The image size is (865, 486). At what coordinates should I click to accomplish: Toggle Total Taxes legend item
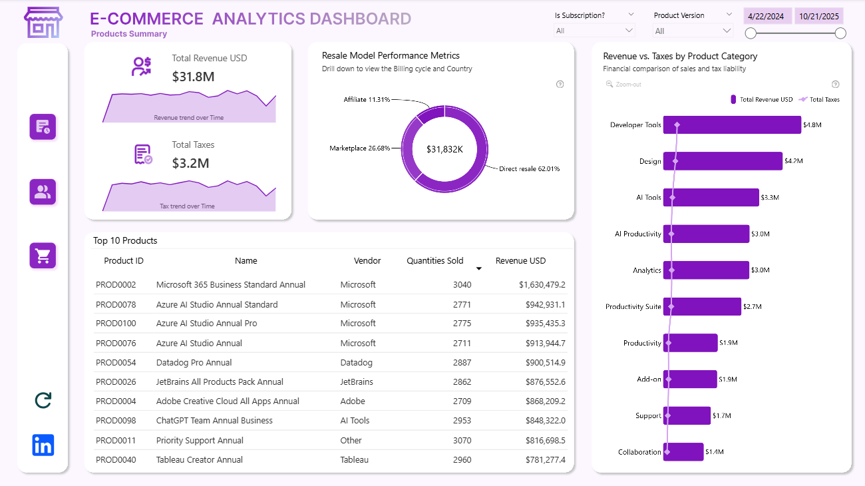(x=819, y=100)
